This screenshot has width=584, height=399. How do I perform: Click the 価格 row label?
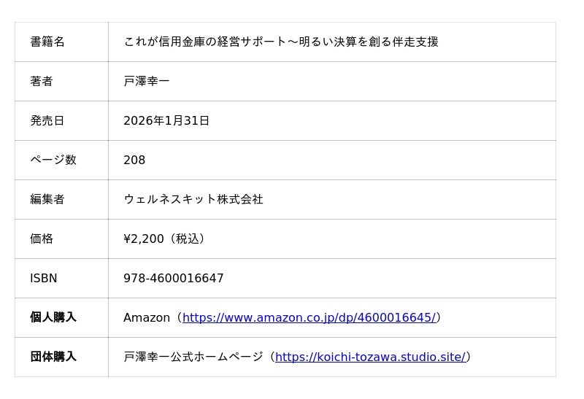tap(42, 239)
